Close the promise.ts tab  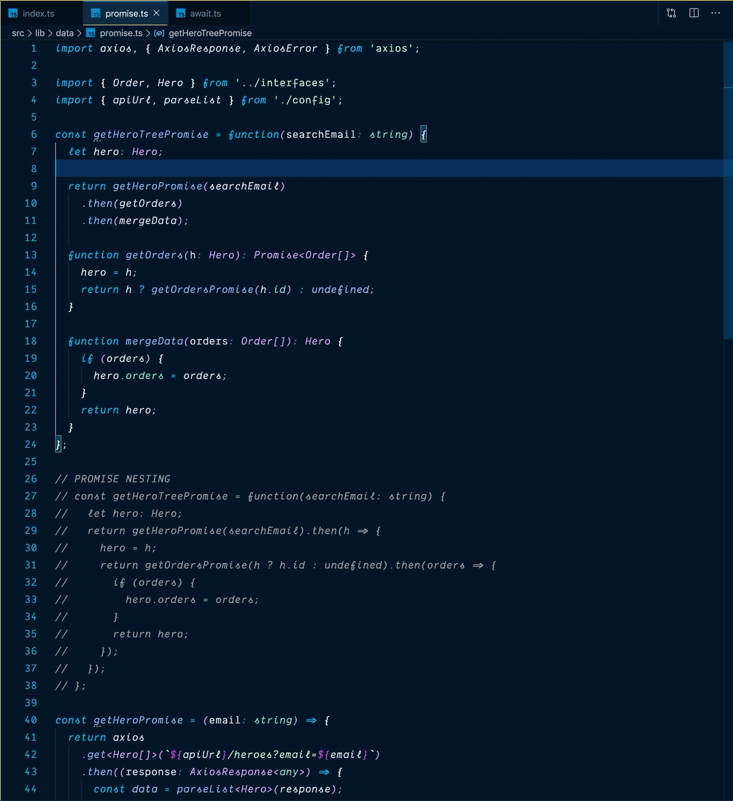156,13
